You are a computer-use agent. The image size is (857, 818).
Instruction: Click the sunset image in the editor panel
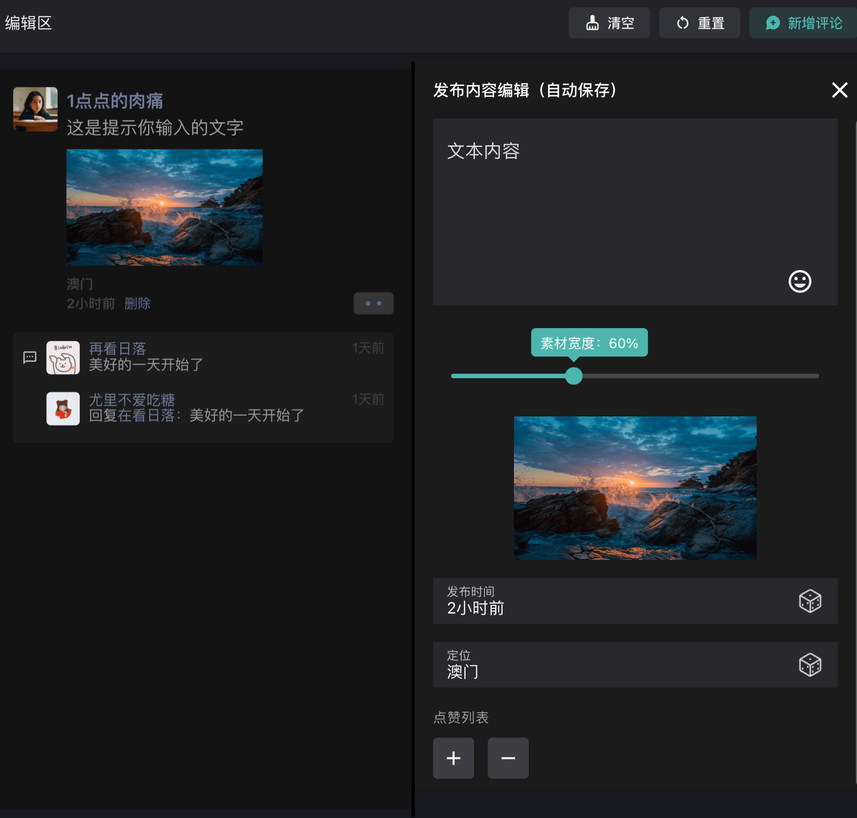pos(635,488)
